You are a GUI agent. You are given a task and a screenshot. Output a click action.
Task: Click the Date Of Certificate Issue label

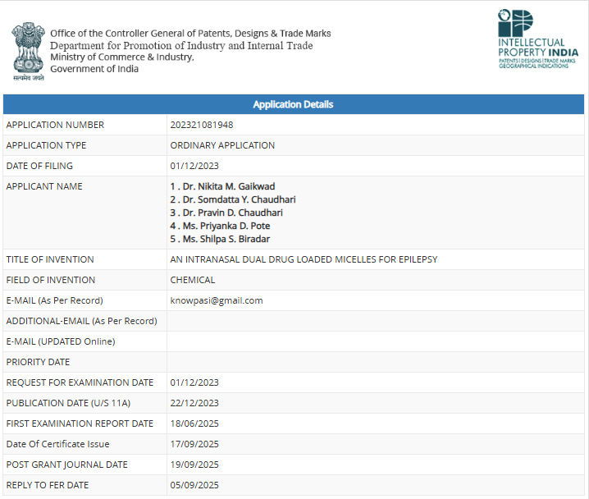[x=58, y=444]
